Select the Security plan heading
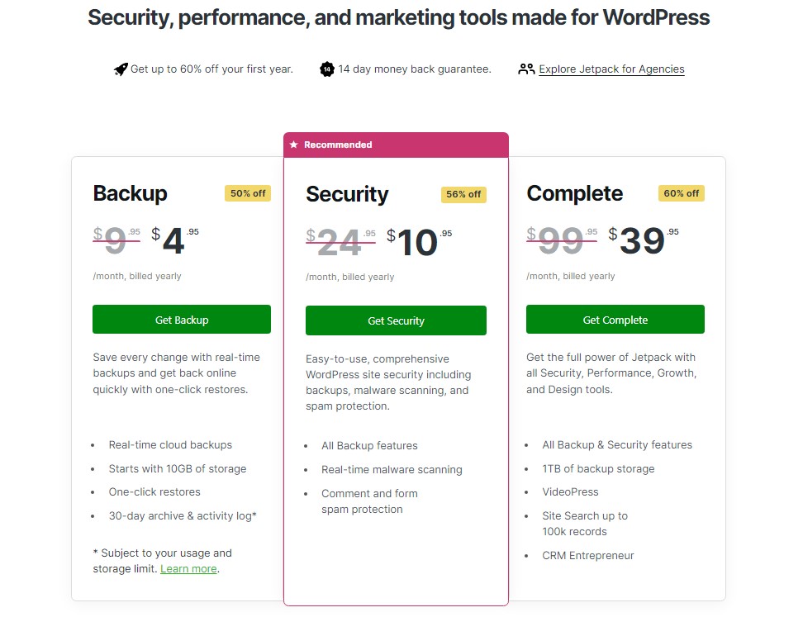Image resolution: width=803 pixels, height=617 pixels. 347,194
